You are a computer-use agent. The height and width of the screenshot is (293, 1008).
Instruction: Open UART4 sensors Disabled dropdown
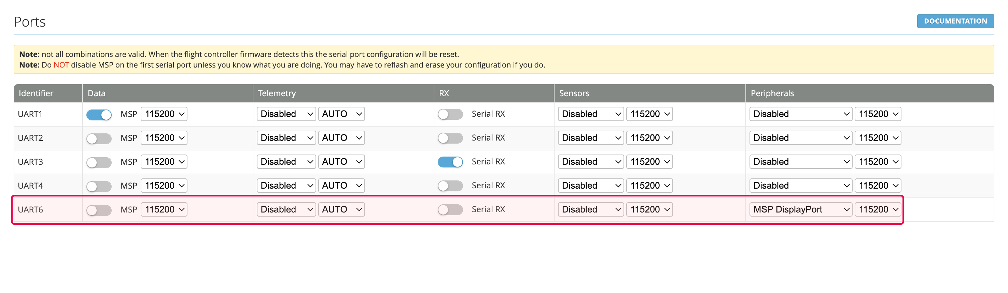590,186
